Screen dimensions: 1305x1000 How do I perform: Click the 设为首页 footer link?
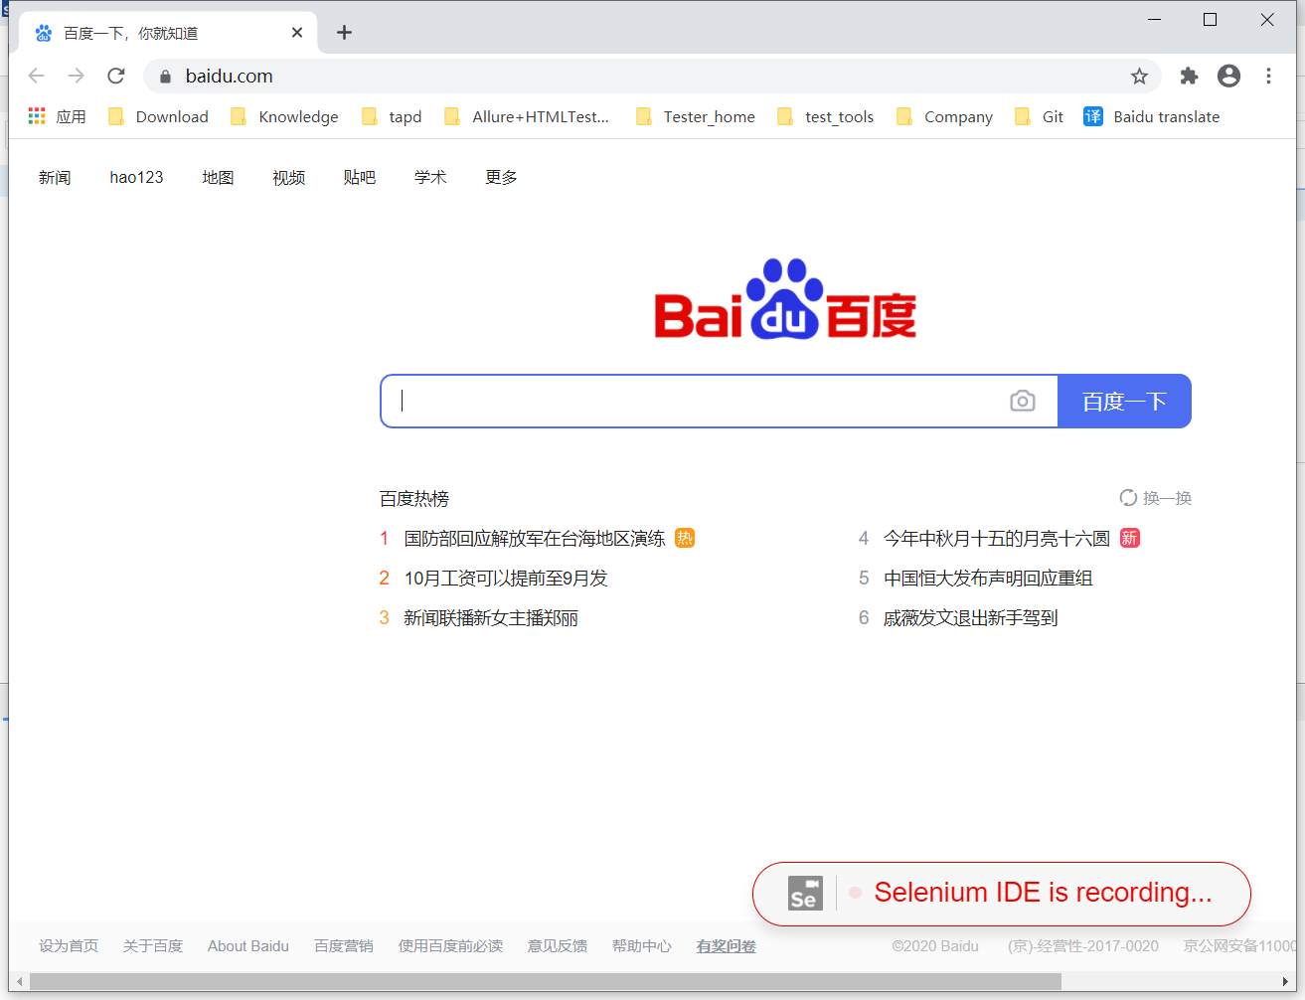tap(69, 945)
